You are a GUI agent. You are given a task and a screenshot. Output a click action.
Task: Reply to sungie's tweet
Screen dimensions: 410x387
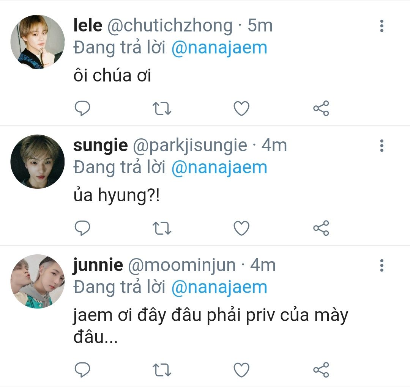point(82,228)
